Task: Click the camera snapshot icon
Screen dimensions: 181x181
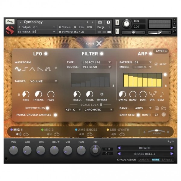Action: [100, 22]
